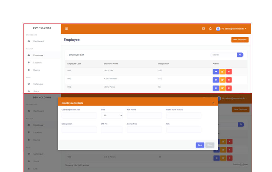Click the Search box in Employee List
The image size is (272, 172).
tap(224, 55)
